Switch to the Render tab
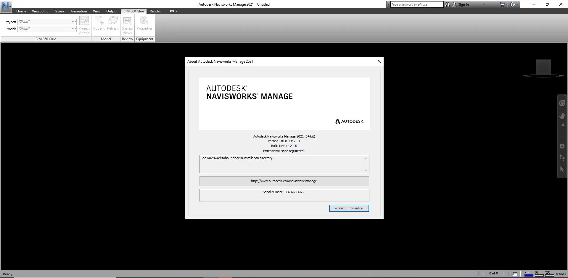Viewport: 568px width, 278px height. [x=155, y=11]
